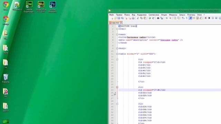Click the Close document toolbar icon
Screen dimensions: 221x124
pos(126,18)
